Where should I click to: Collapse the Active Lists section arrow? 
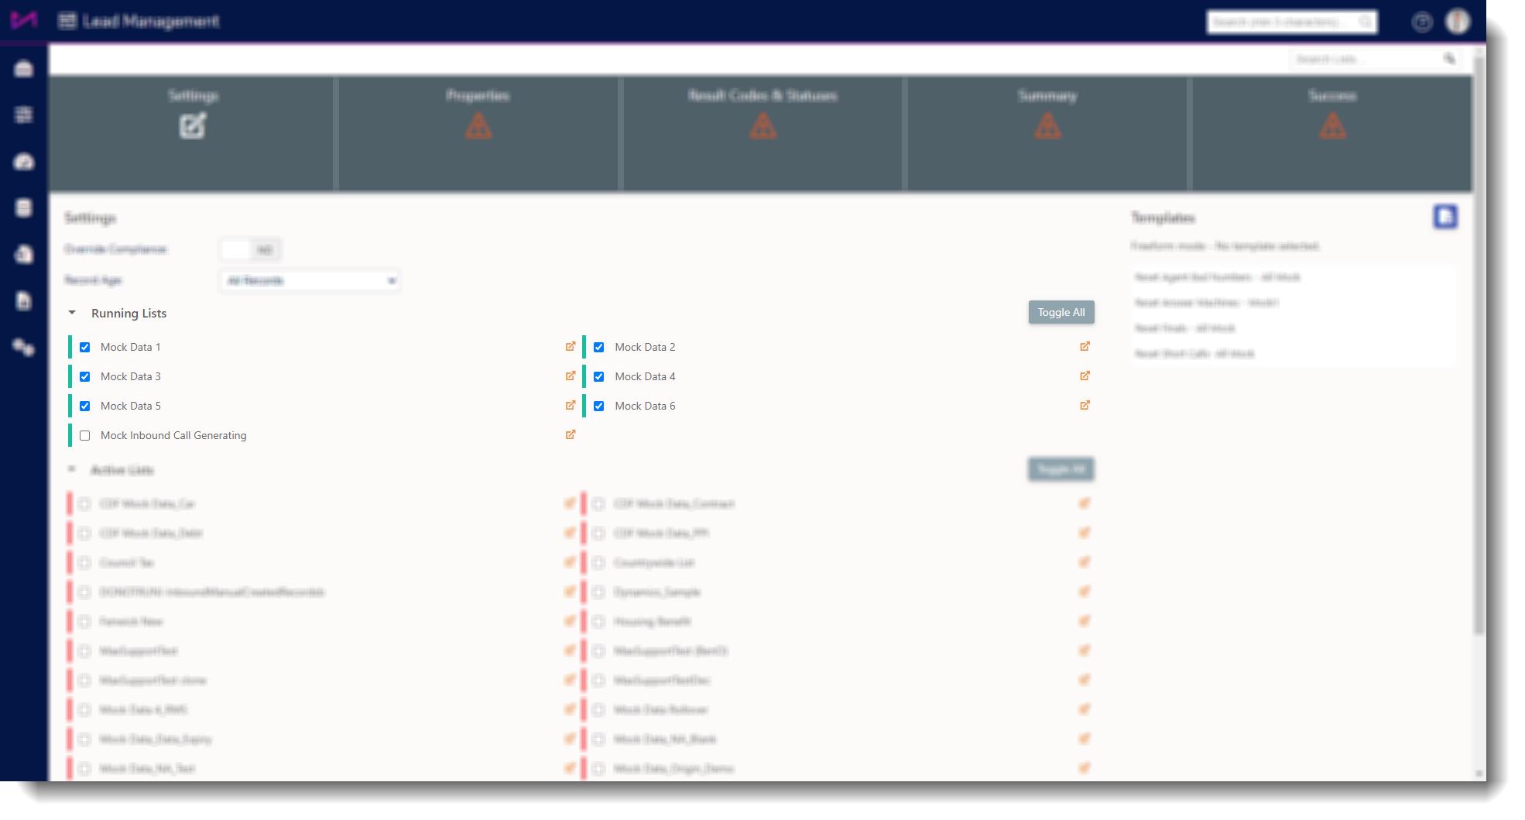[72, 469]
